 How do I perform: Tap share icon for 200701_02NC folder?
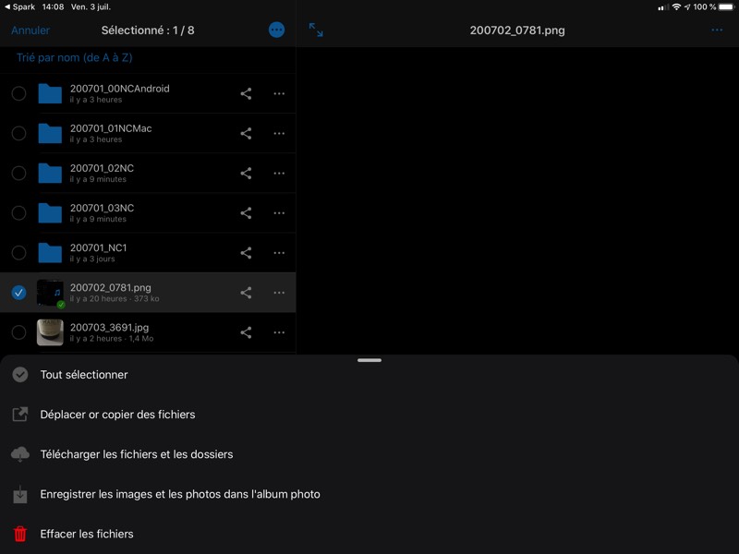[246, 173]
